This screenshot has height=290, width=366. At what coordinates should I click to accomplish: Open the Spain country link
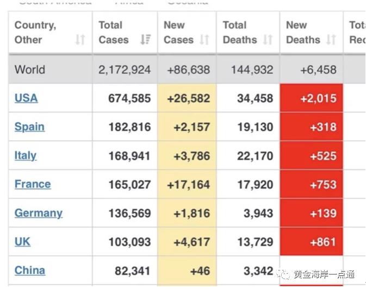(x=29, y=127)
